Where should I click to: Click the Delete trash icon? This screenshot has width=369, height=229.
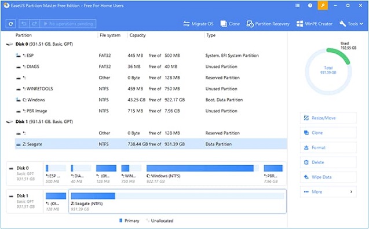(306, 162)
